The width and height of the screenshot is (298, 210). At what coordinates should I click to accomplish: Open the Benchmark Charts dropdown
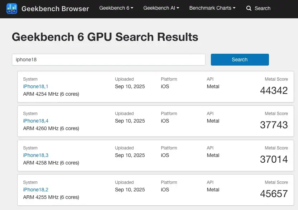point(212,8)
